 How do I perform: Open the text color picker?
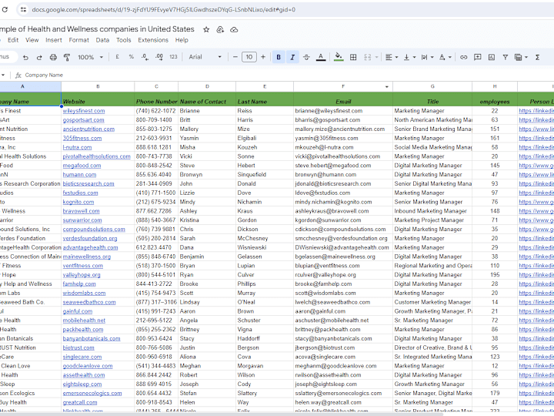(320, 57)
